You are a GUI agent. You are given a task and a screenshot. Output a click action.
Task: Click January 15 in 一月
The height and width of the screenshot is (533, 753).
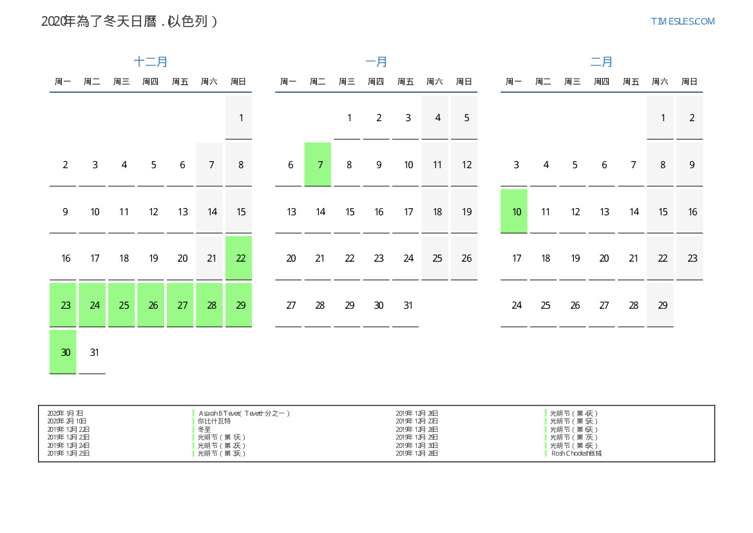click(347, 211)
